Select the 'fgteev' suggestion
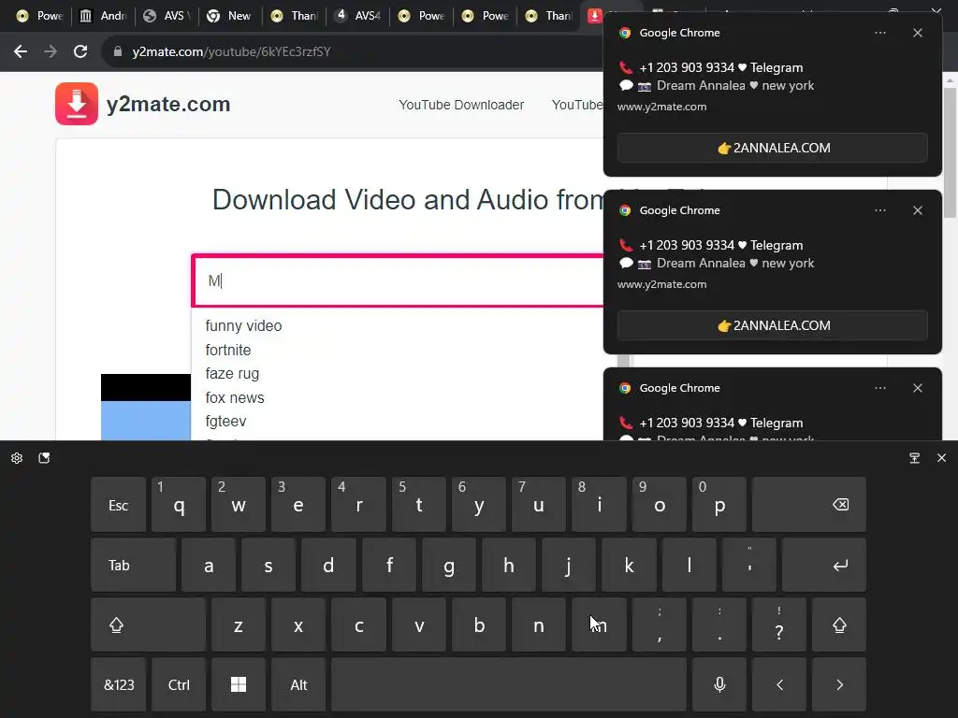 (x=225, y=422)
